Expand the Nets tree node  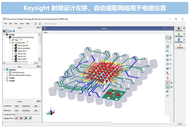tap(10, 40)
